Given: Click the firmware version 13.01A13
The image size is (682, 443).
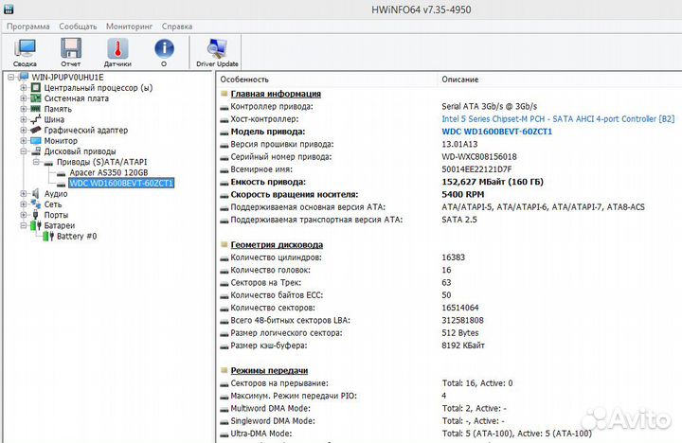Looking at the screenshot, I should click(x=459, y=144).
